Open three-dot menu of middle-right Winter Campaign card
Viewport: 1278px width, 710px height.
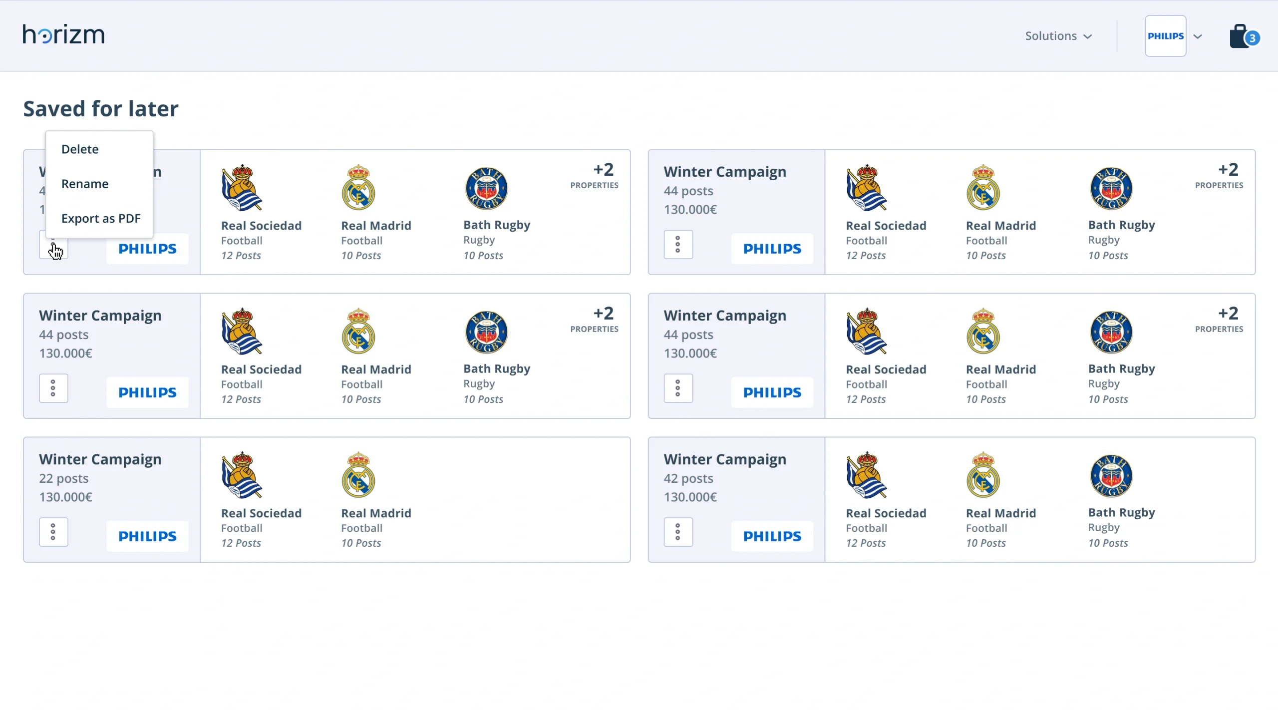point(678,388)
